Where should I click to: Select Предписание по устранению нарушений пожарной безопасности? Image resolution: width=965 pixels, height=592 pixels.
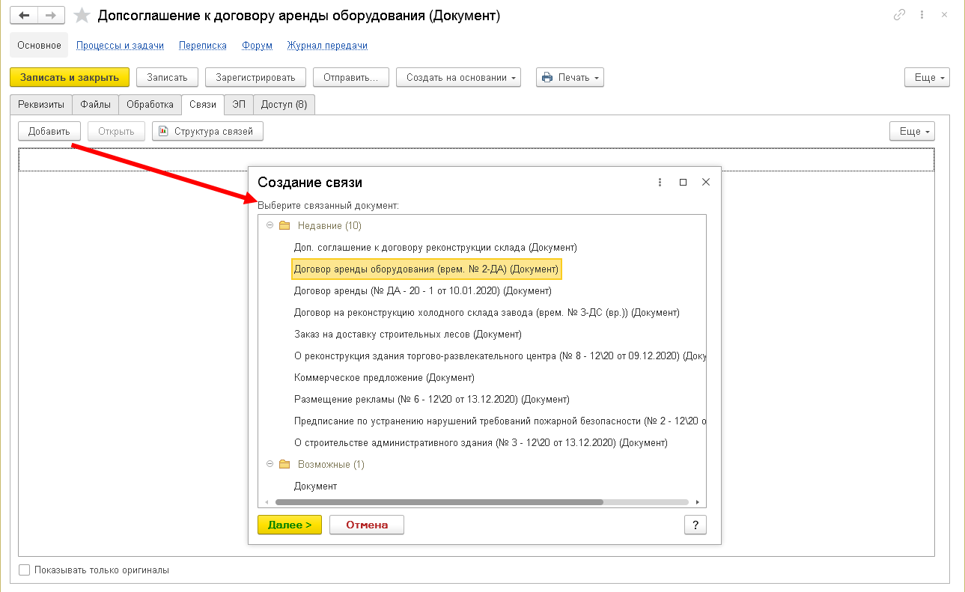tap(499, 421)
